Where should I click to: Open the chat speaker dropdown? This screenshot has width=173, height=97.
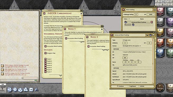tap(30, 78)
